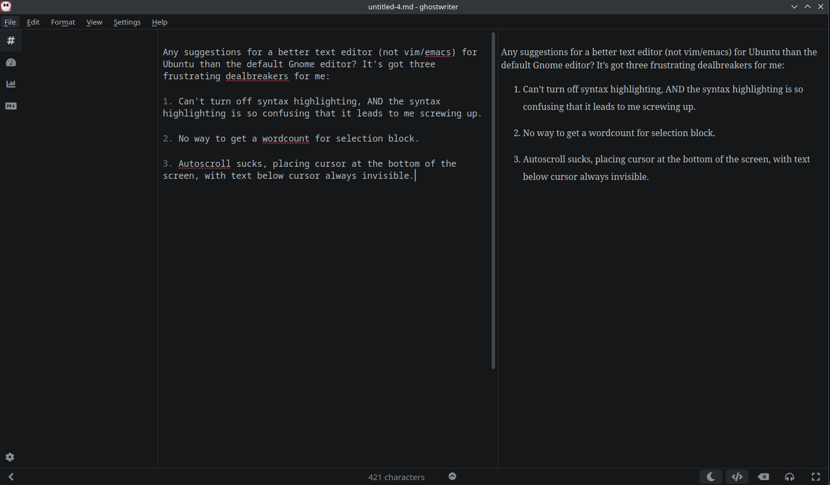Enter full screen mode from status bar
This screenshot has height=485, width=830.
click(x=816, y=477)
